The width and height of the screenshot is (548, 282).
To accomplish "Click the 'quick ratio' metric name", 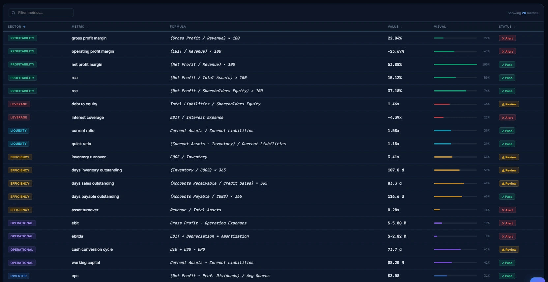I will [81, 144].
